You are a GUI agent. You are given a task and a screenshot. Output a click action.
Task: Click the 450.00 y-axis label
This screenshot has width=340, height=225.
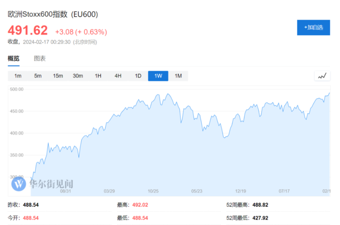(16, 111)
